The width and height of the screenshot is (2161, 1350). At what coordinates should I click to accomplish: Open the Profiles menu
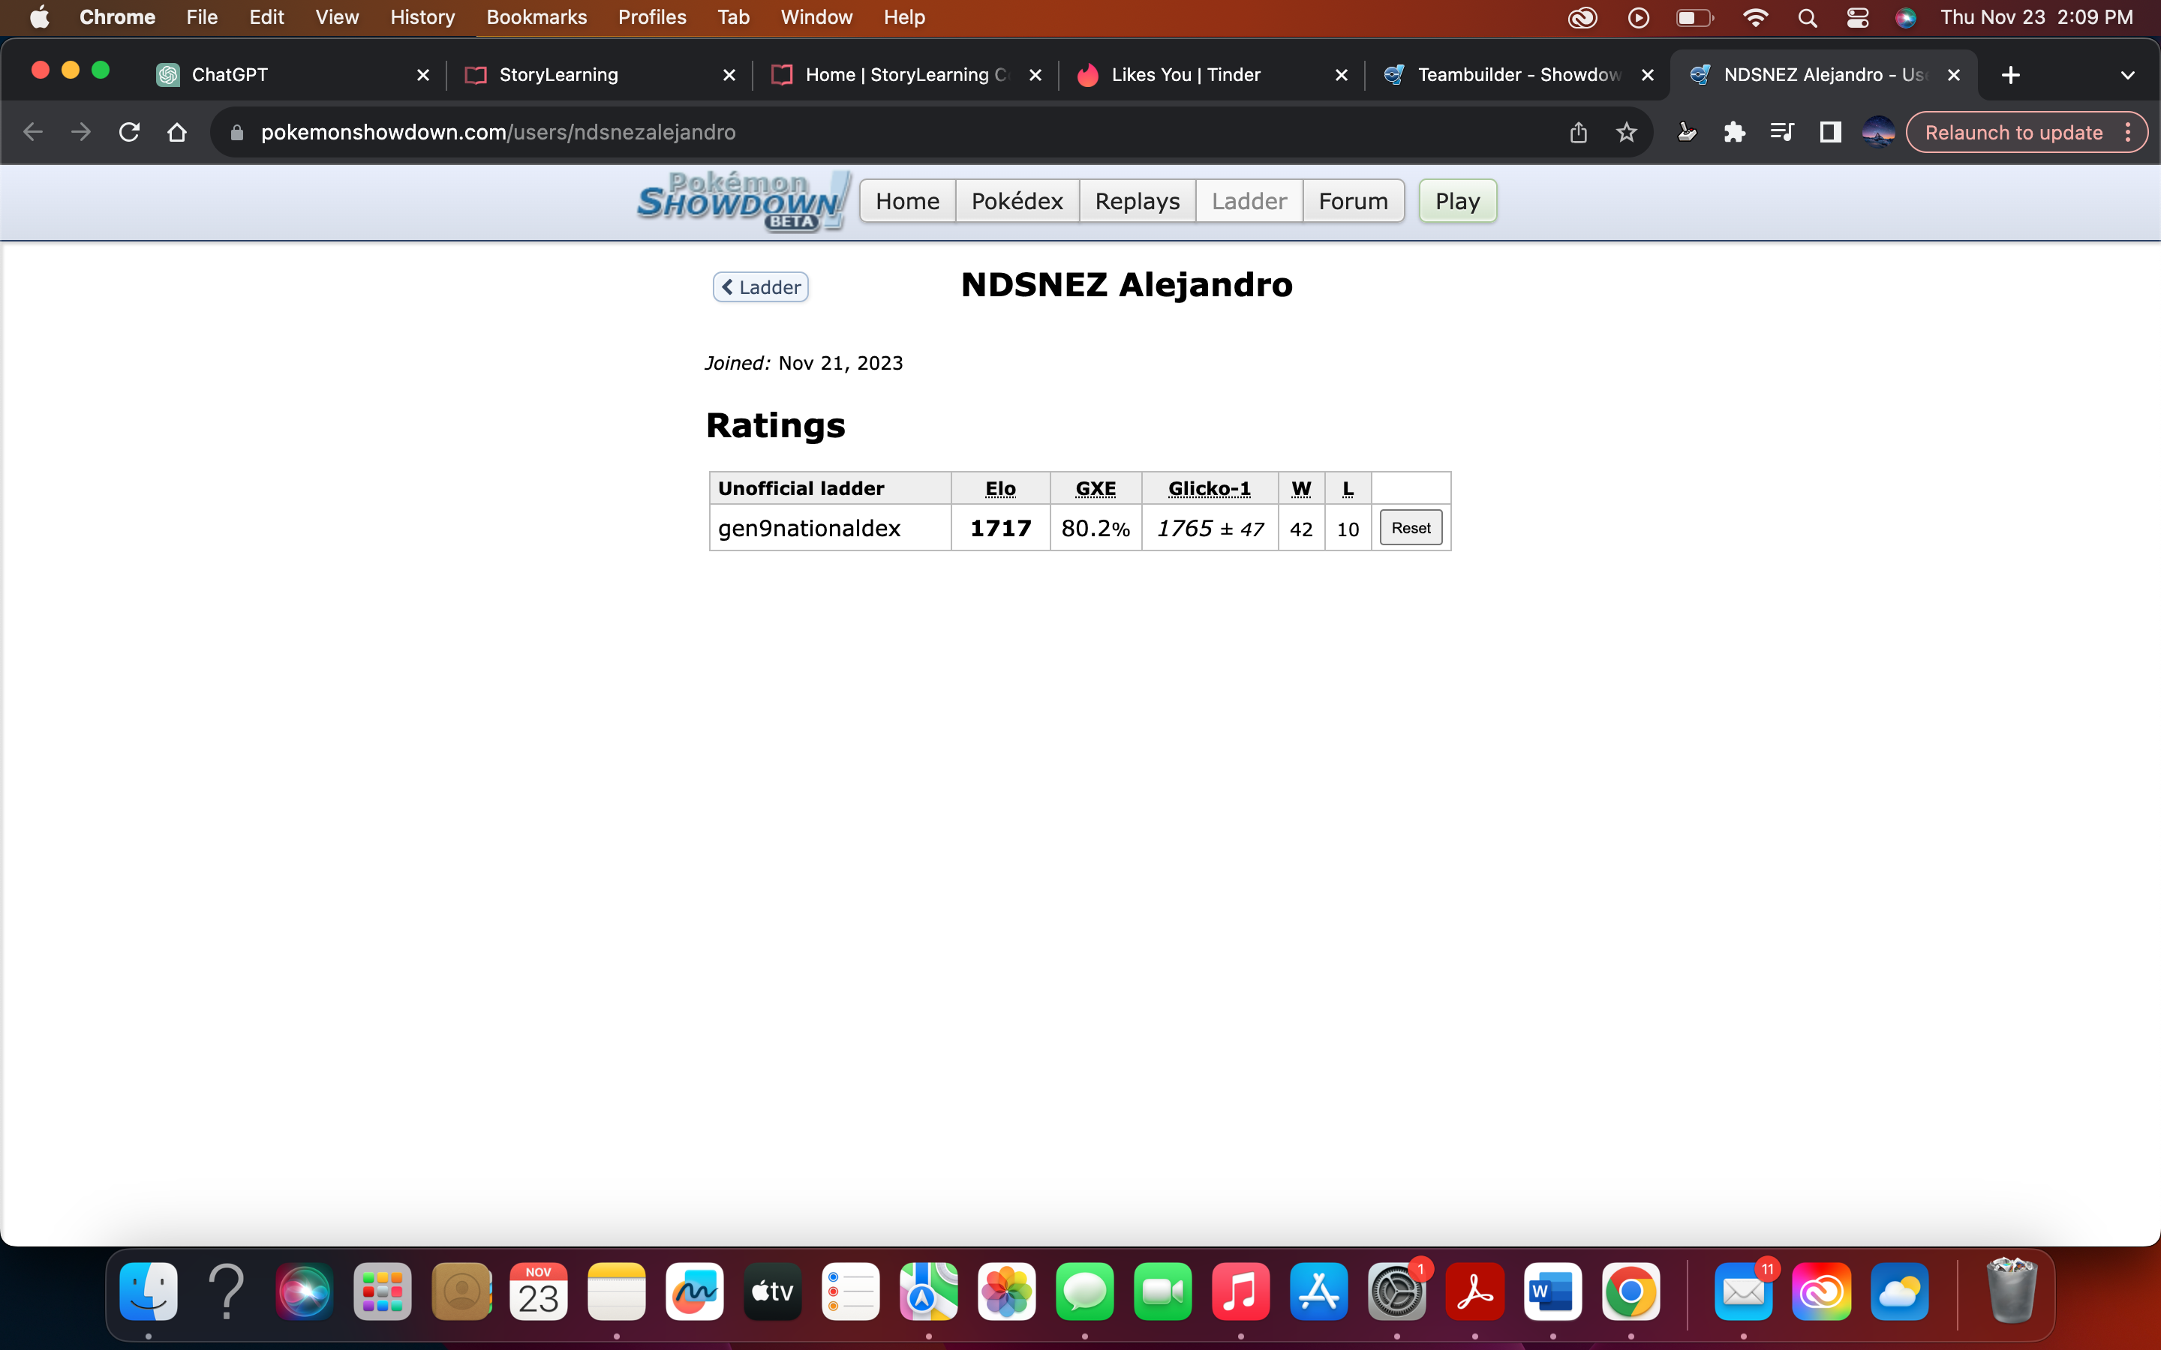(652, 18)
